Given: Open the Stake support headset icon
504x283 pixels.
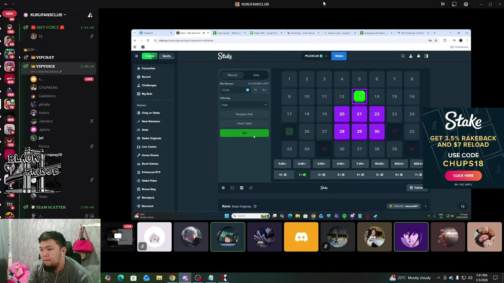Looking at the screenshot, I should click(x=463, y=206).
